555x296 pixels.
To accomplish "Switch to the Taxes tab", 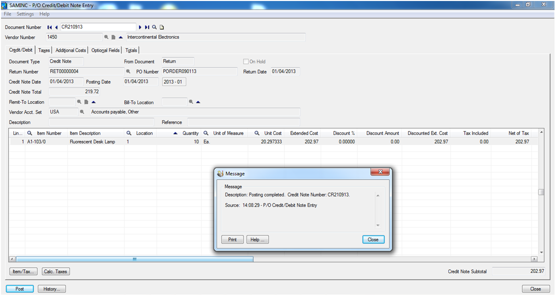I will (x=44, y=50).
